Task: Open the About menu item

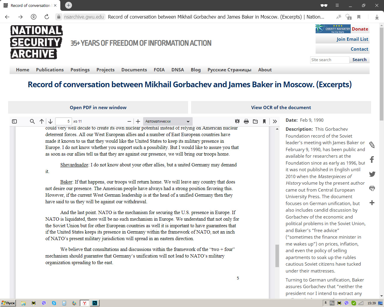Action: point(265,70)
